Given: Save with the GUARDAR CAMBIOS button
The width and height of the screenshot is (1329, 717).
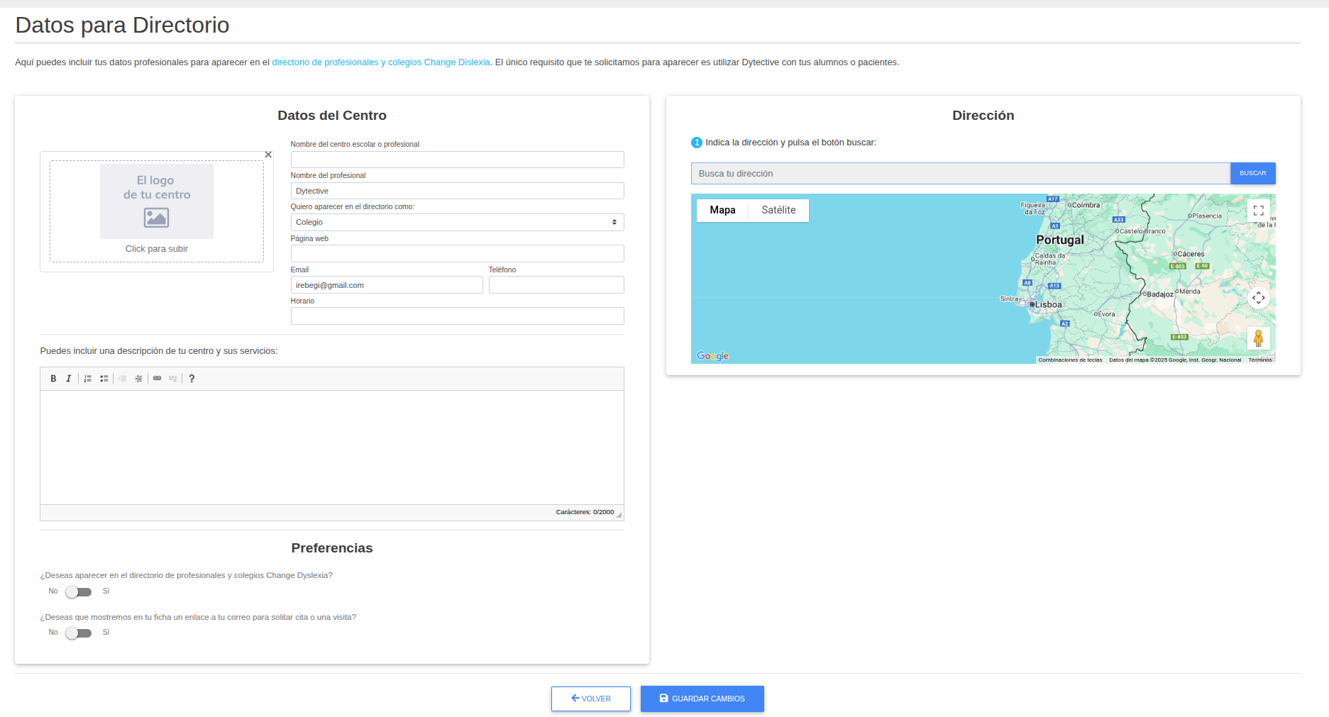Looking at the screenshot, I should (x=702, y=699).
